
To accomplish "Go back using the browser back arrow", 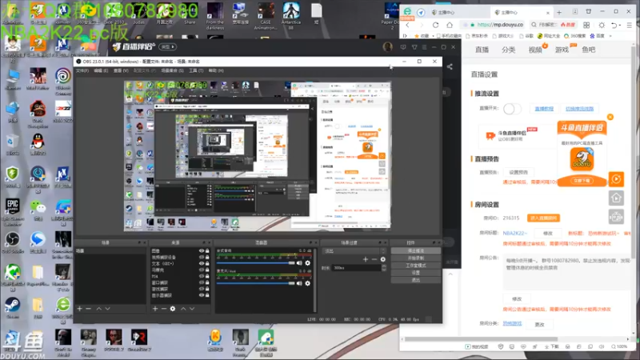I will click(x=407, y=25).
